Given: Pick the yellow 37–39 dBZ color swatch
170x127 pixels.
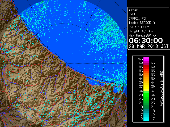Looking at the screenshot, I should (146, 87).
